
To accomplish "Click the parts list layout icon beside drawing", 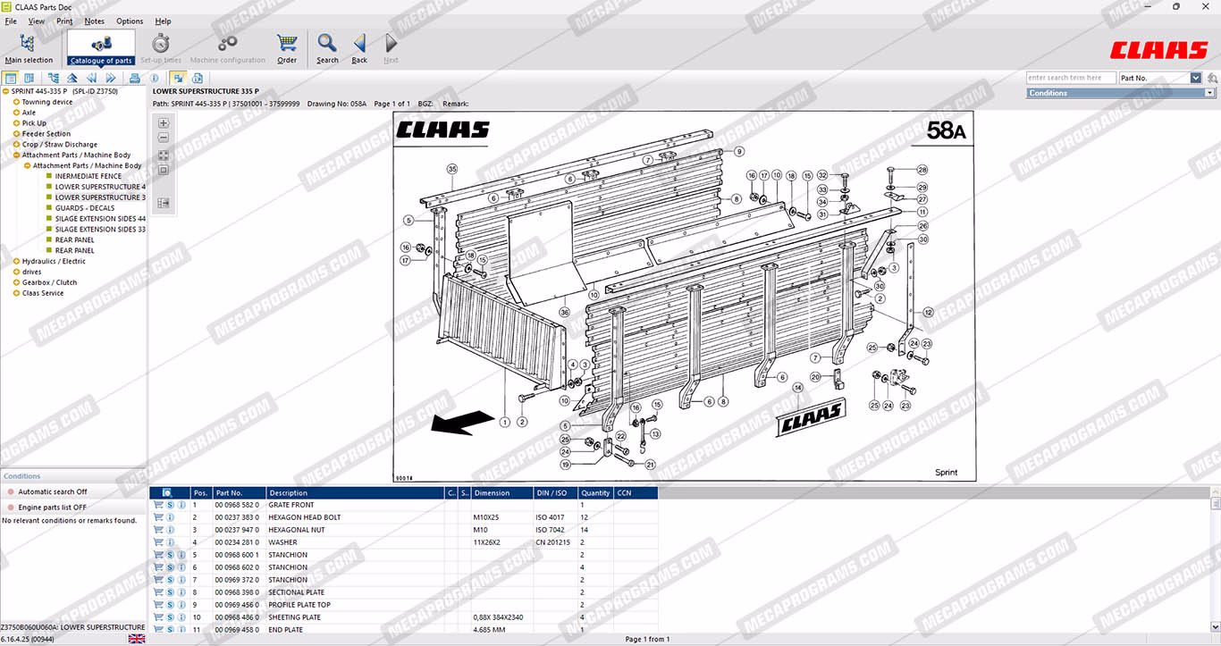I will [x=164, y=203].
